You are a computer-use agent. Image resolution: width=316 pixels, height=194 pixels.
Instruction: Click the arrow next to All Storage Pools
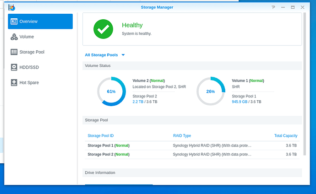point(123,55)
